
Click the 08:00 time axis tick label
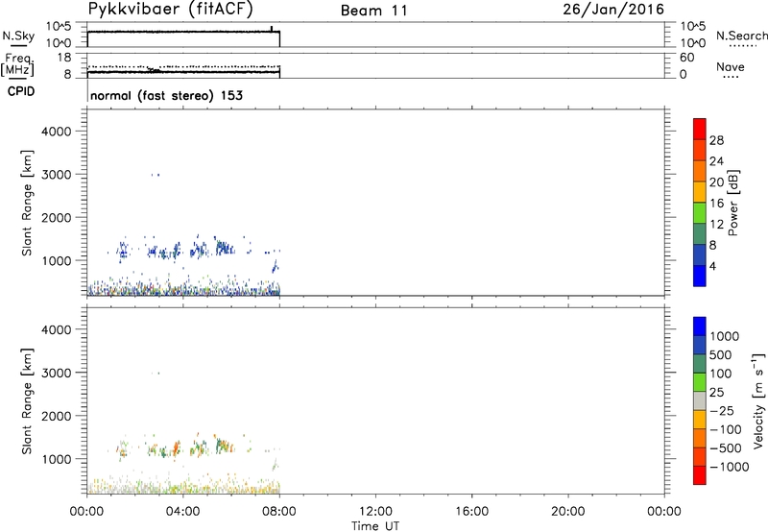pyautogui.click(x=279, y=512)
